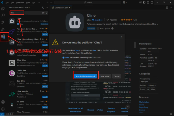The image size is (174, 116).
Task: Clear extensions search results icon
Action: 43,13
